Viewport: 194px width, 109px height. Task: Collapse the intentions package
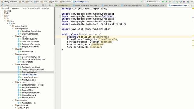coord(13,82)
